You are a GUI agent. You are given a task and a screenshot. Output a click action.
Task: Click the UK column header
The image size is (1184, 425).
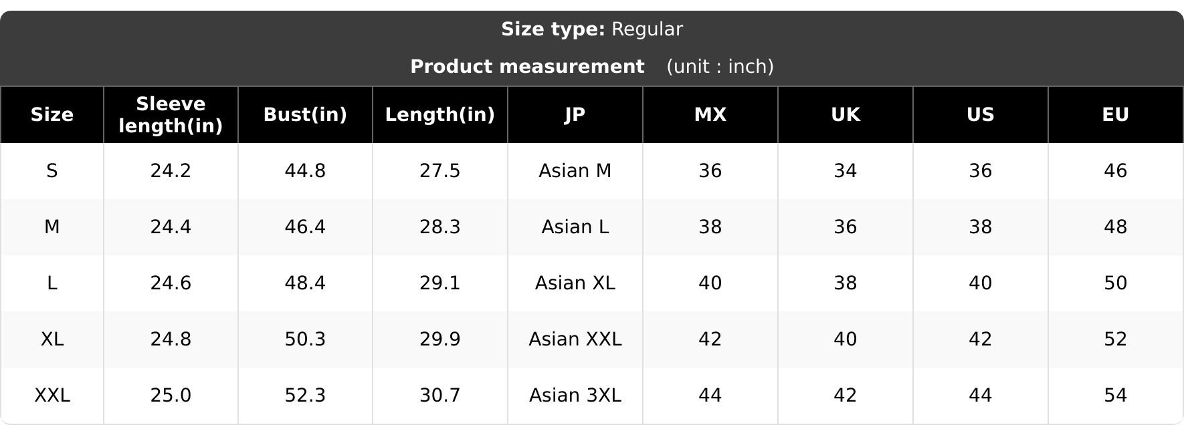(x=846, y=115)
